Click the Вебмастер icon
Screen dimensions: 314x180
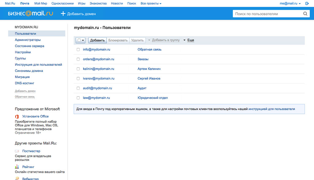click(17, 178)
